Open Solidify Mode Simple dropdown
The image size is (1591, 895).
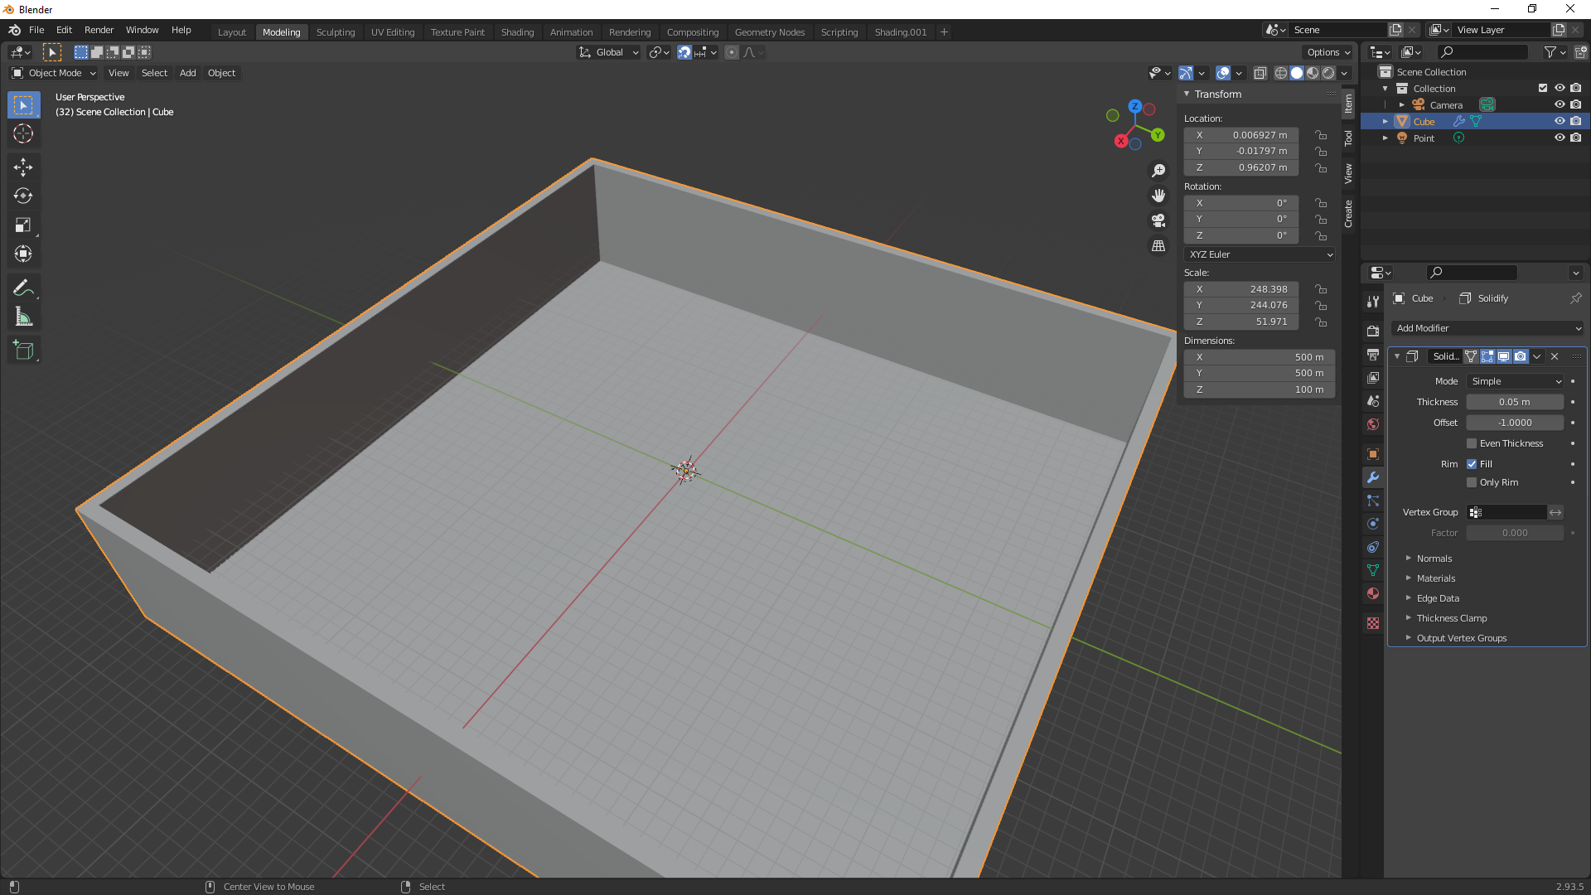coord(1515,381)
